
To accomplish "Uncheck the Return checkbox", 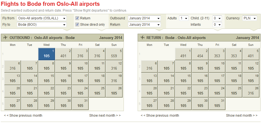I will click(x=77, y=18).
